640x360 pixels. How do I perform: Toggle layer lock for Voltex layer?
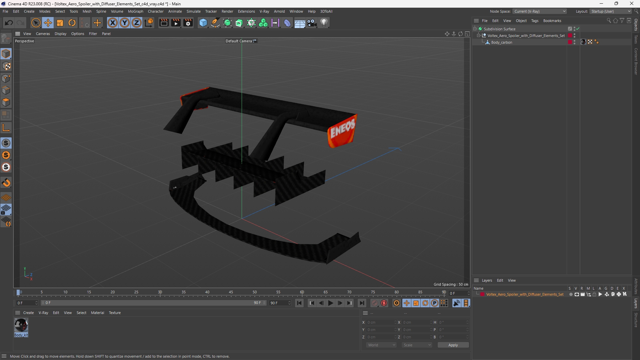click(x=594, y=294)
